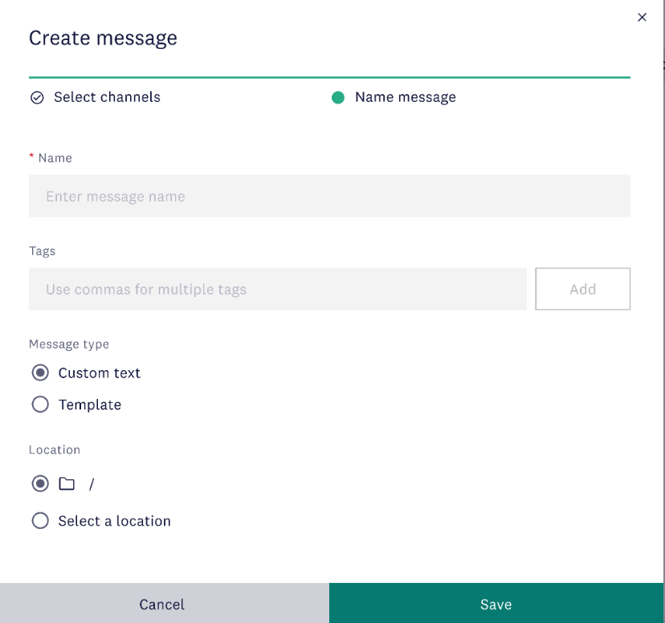Image resolution: width=665 pixels, height=623 pixels.
Task: Click the right-edge scrollbar of the dialog
Action: [662, 321]
